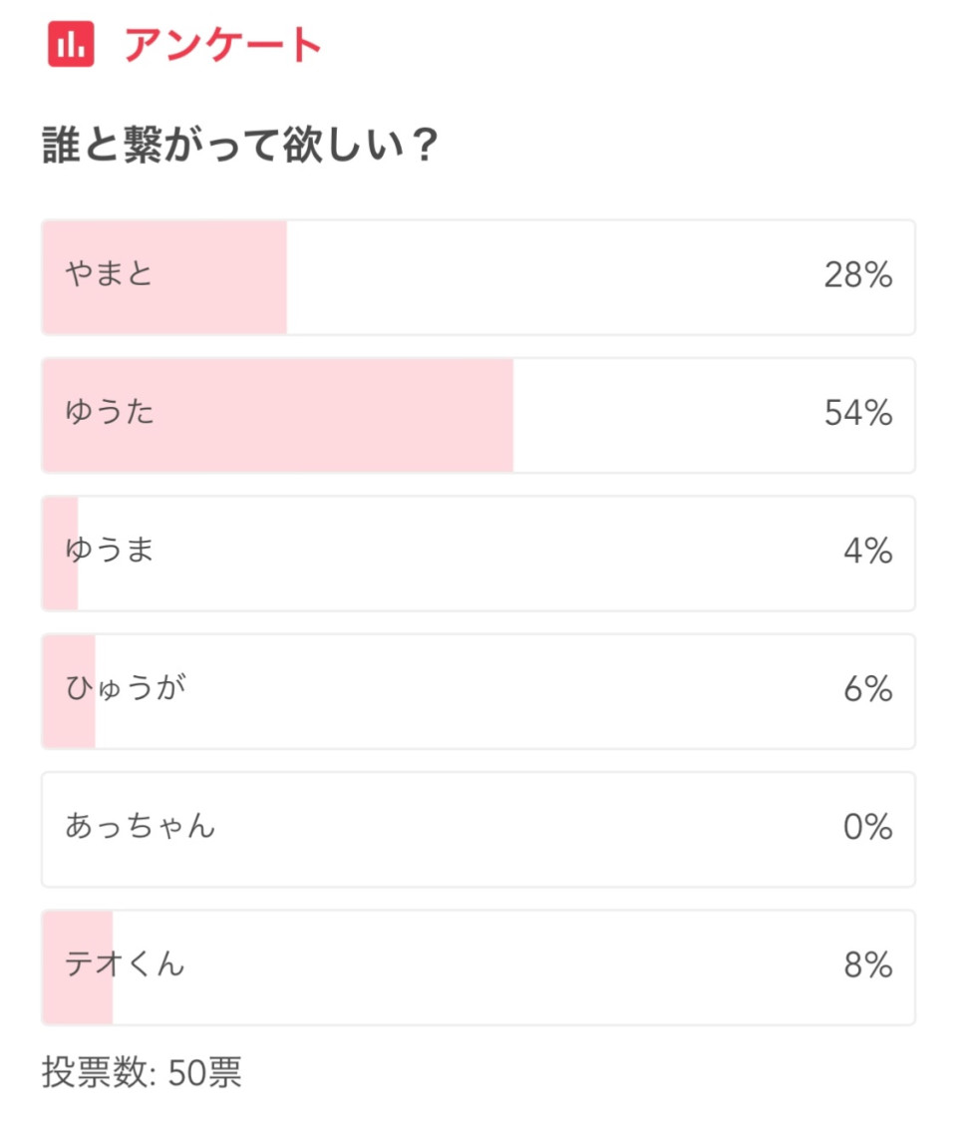
Task: Select the あっちゃん poll option
Action: pos(141,827)
